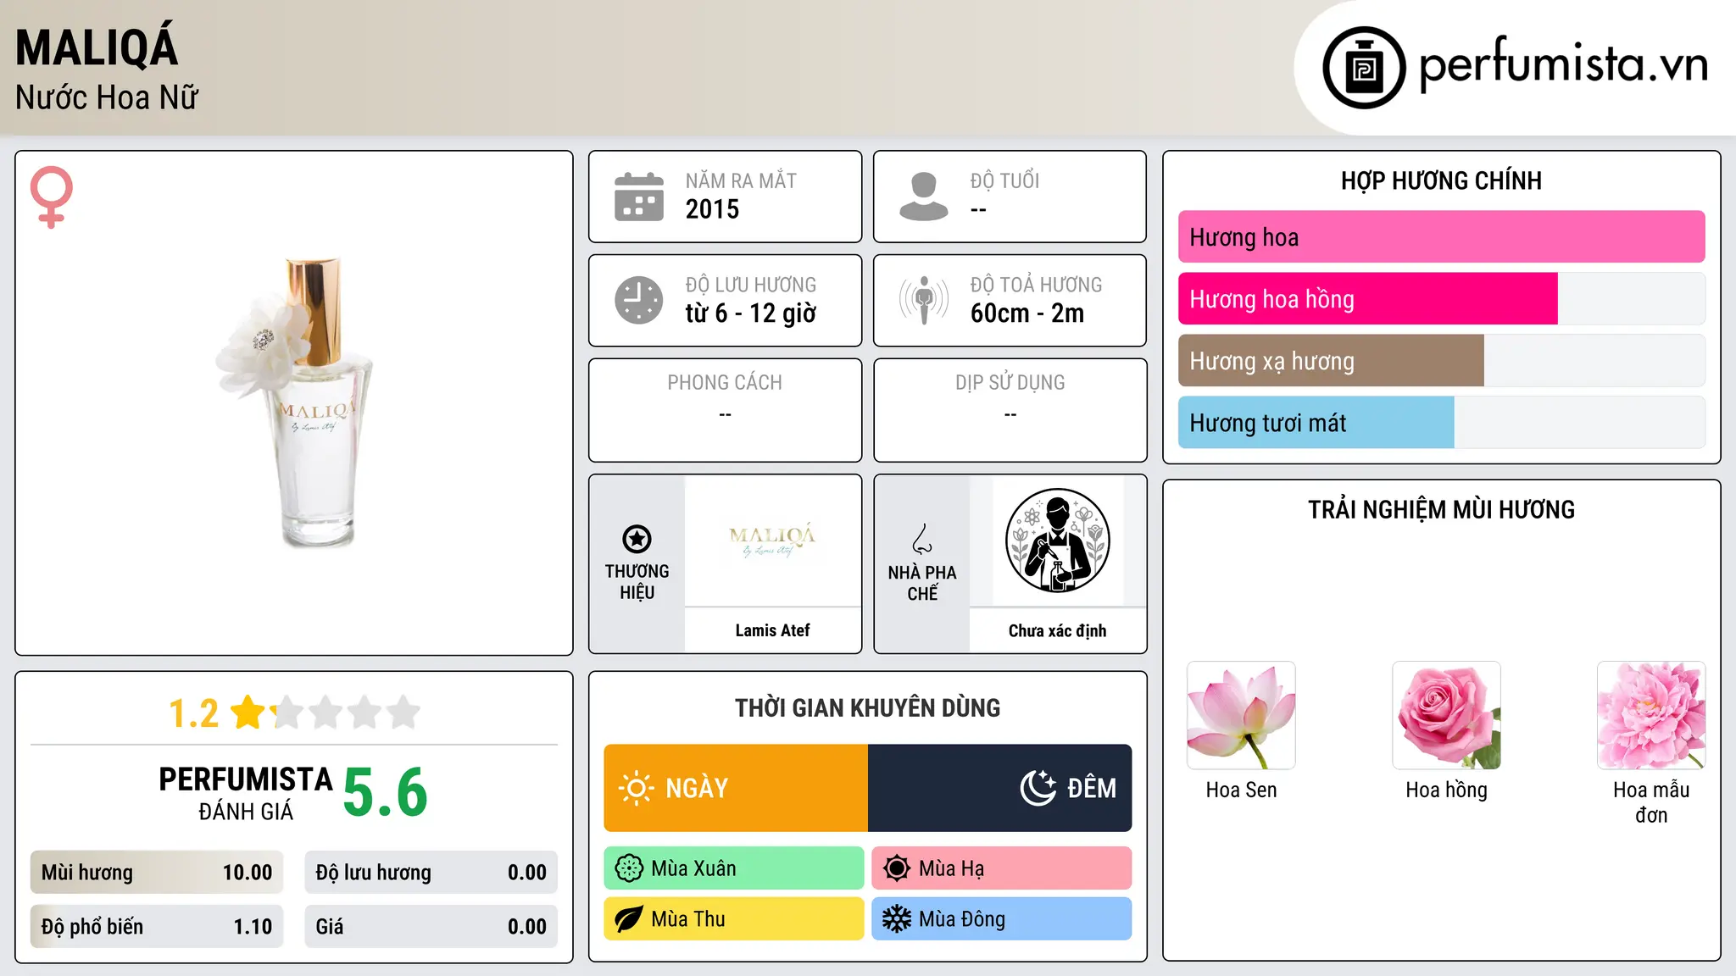Click the leaf icon for Mùa Thu
This screenshot has height=976, width=1736.
click(629, 919)
